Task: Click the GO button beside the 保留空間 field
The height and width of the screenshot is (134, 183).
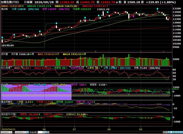Action: tap(46, 132)
